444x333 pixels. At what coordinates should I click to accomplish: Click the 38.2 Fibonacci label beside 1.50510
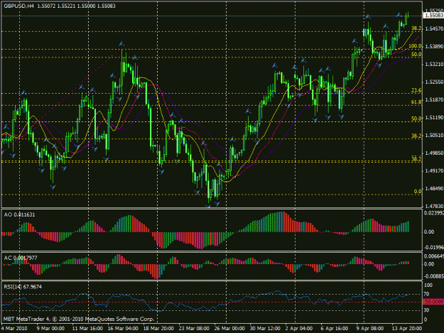click(416, 136)
